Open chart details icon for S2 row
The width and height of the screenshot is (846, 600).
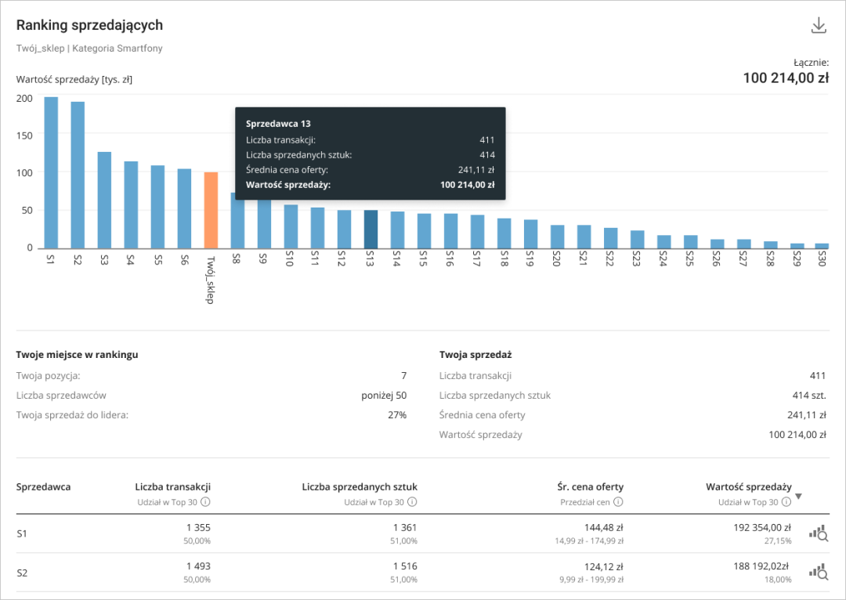click(819, 573)
